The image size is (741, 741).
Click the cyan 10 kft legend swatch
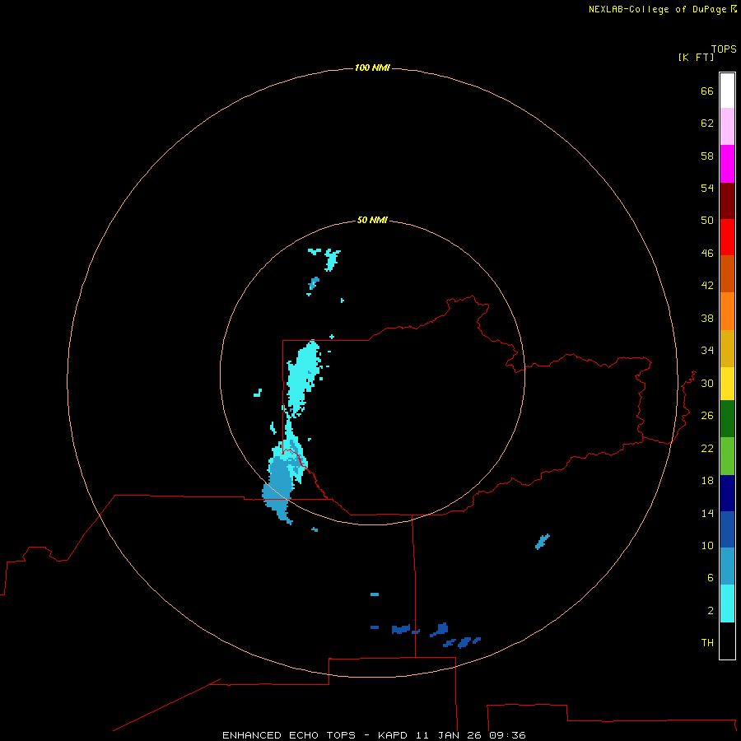[x=727, y=604]
